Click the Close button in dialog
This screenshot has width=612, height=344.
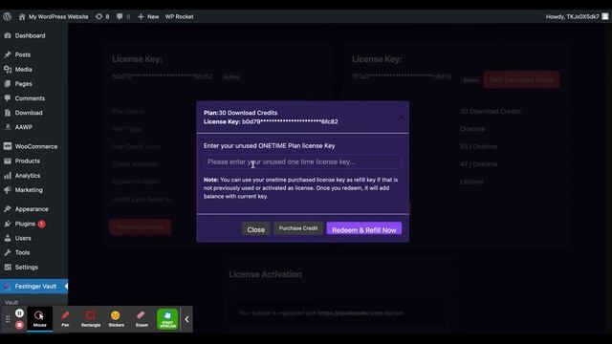[x=256, y=229]
